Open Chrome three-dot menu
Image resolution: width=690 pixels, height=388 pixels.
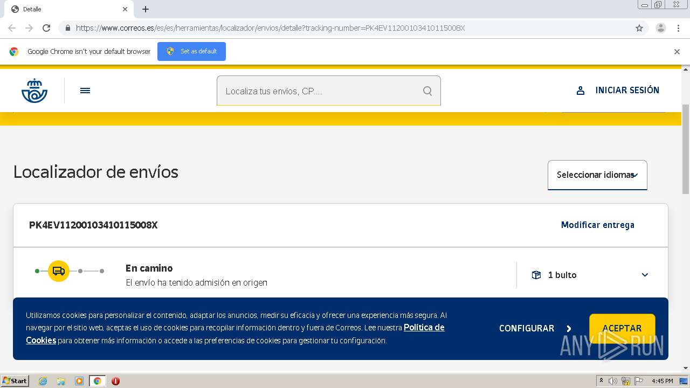pyautogui.click(x=679, y=28)
